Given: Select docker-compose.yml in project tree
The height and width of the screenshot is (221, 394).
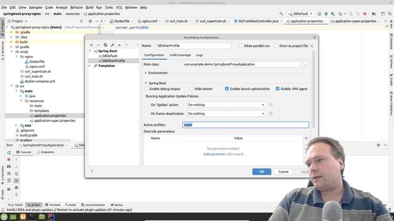Looking at the screenshot, I should (39, 81).
